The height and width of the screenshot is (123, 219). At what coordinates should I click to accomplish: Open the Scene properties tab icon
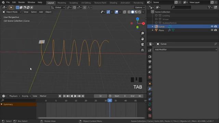[150, 72]
